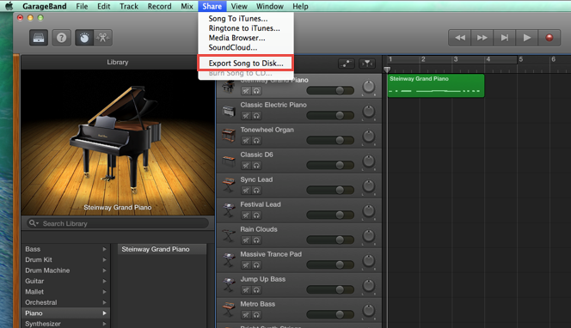The width and height of the screenshot is (571, 328).
Task: Choose Ringtone to iTunes menu item
Action: click(x=246, y=28)
